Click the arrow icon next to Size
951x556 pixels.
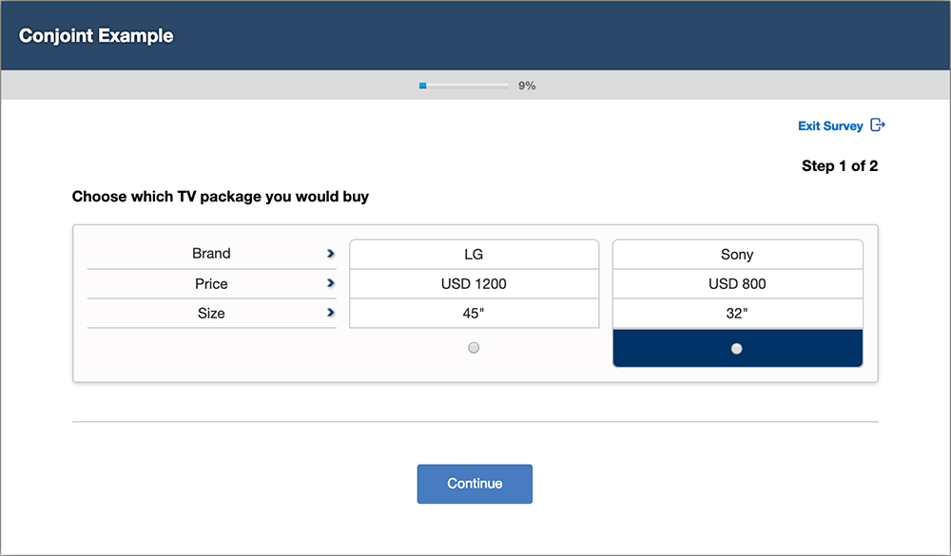[330, 313]
